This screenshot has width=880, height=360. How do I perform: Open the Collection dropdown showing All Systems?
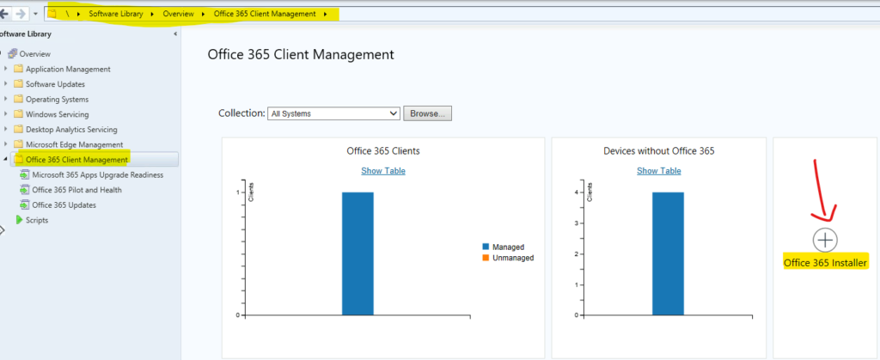point(334,113)
